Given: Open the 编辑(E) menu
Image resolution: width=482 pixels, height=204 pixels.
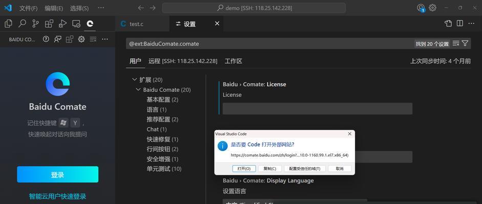Looking at the screenshot, I should [54, 8].
